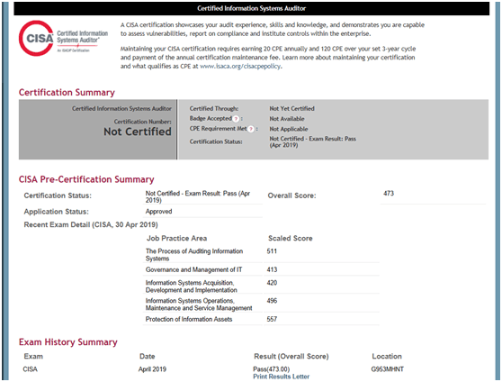Click the Not Available badge value
Image resolution: width=502 pixels, height=382 pixels.
287,119
